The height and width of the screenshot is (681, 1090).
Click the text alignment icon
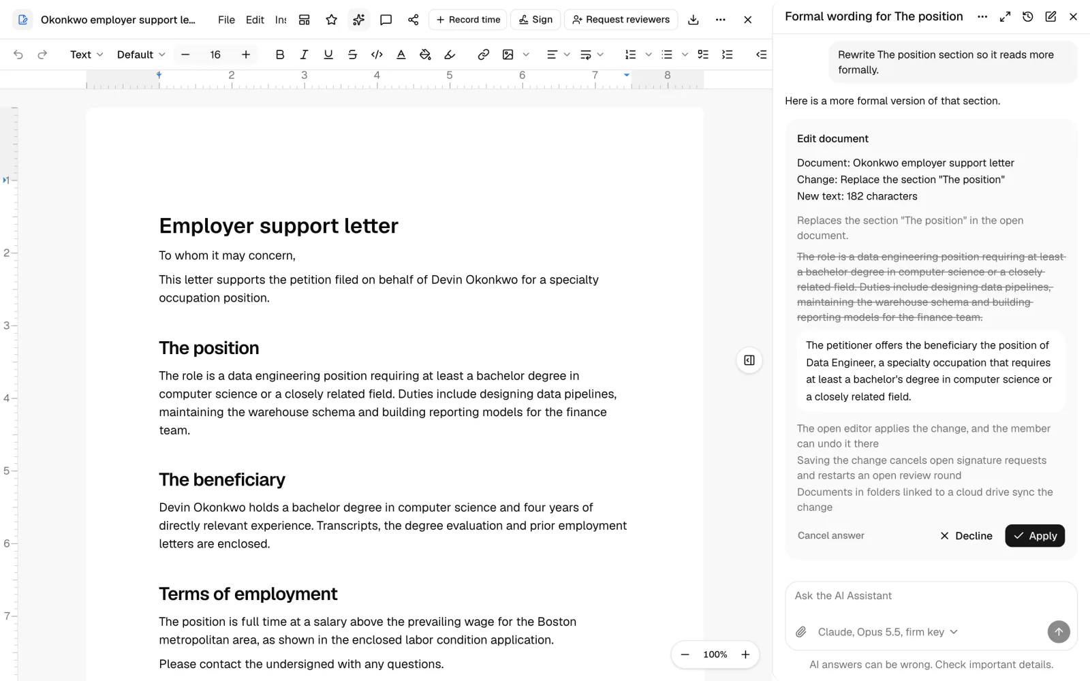coord(552,54)
